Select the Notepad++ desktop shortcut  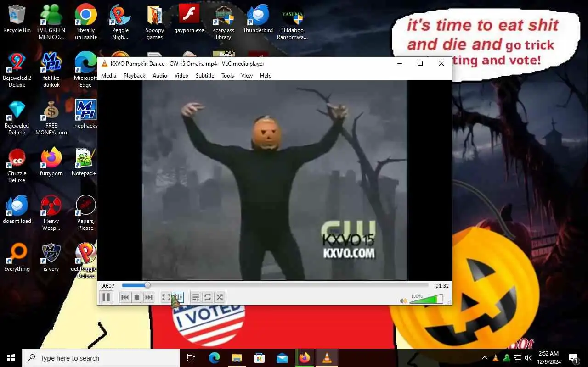click(x=85, y=162)
